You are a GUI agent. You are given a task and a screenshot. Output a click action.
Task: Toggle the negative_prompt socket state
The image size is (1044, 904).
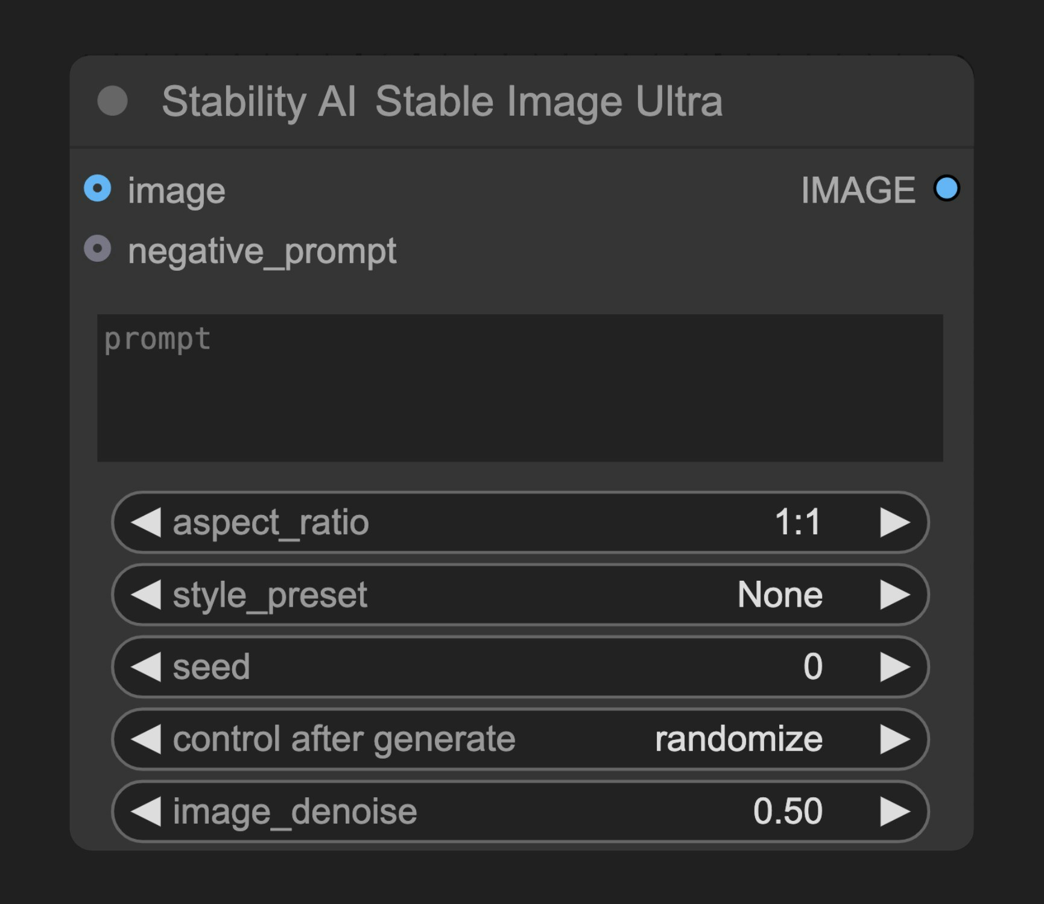98,248
